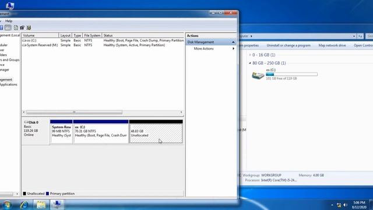373x210 pixels.
Task: Sort by the Status column header
Action: point(143,35)
